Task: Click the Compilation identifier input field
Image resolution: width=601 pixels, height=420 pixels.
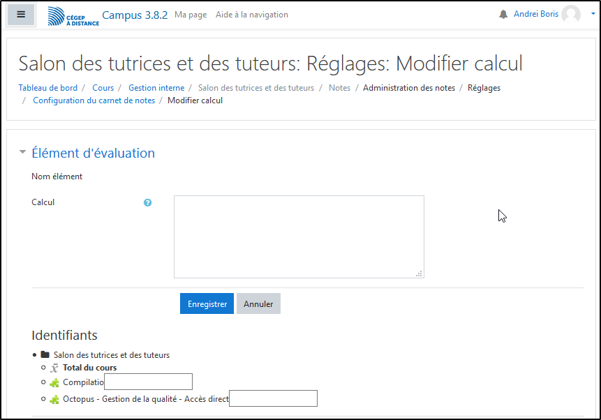Action: click(x=148, y=382)
